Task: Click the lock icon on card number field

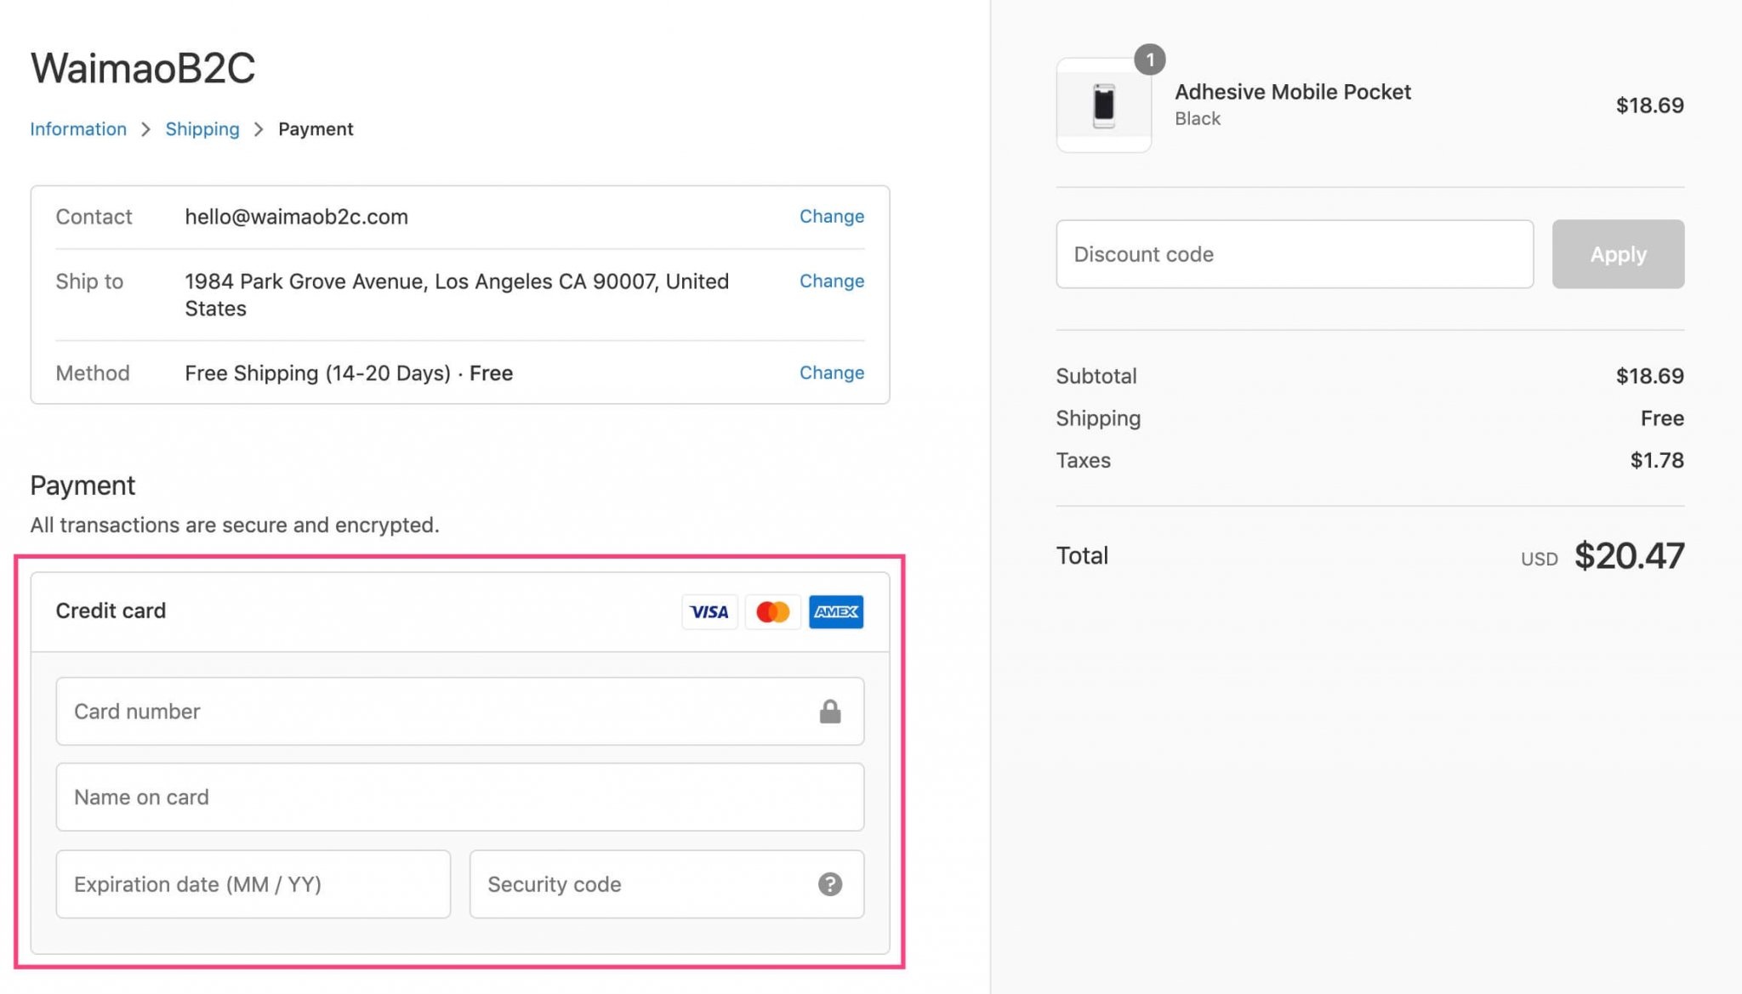Action: 830,712
